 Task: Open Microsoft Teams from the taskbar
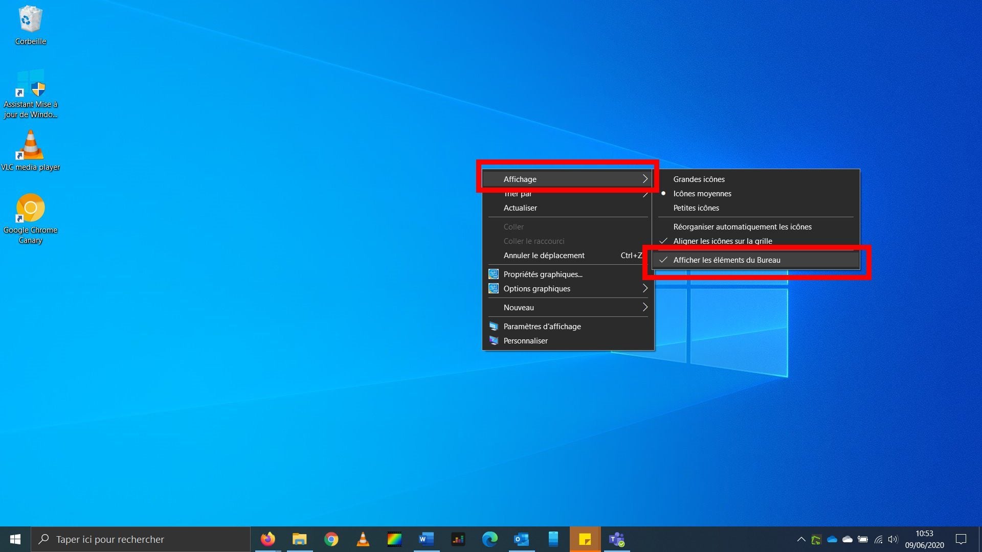616,539
